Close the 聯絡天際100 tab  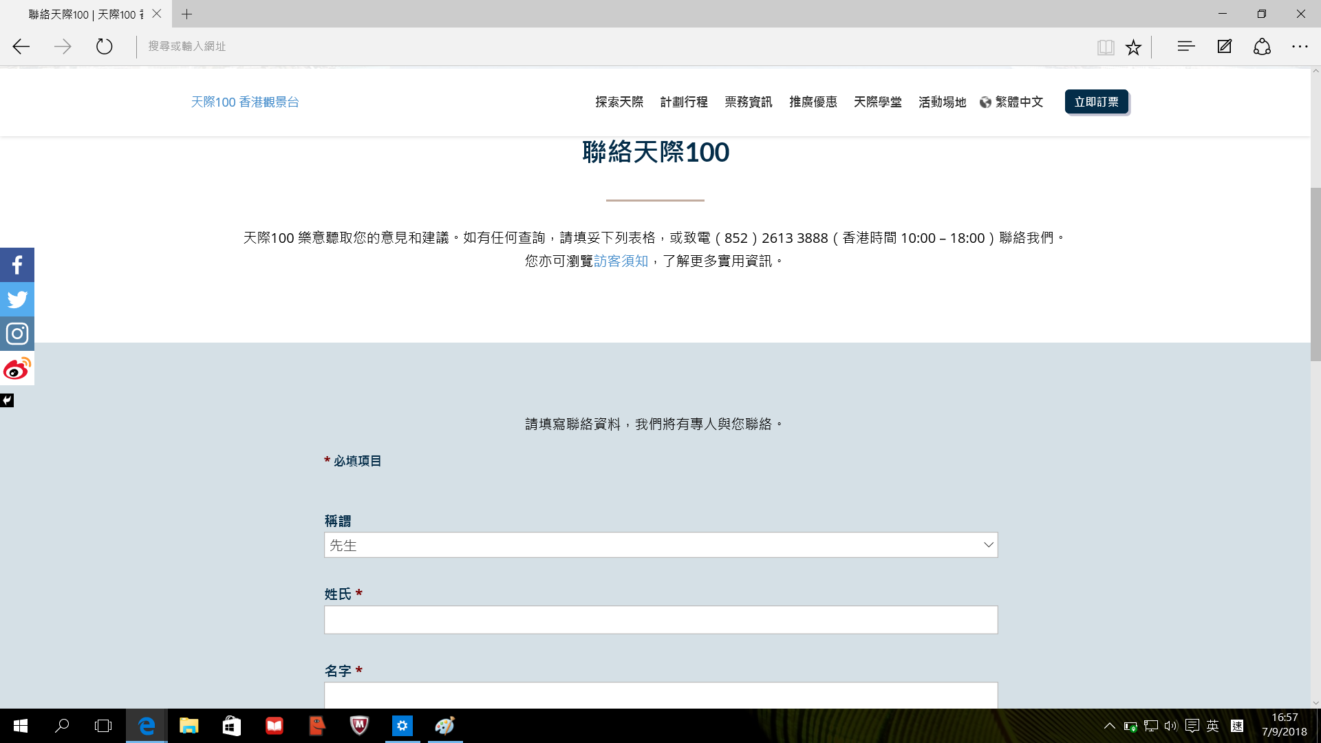click(x=157, y=14)
